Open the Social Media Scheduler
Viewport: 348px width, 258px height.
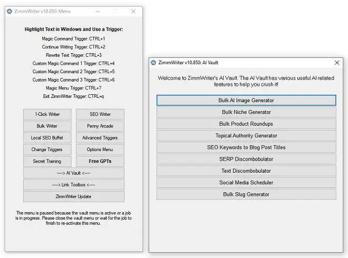click(x=246, y=182)
